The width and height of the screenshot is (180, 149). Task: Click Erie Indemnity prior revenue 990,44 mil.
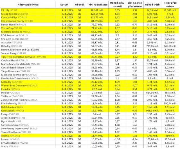pos(170,104)
